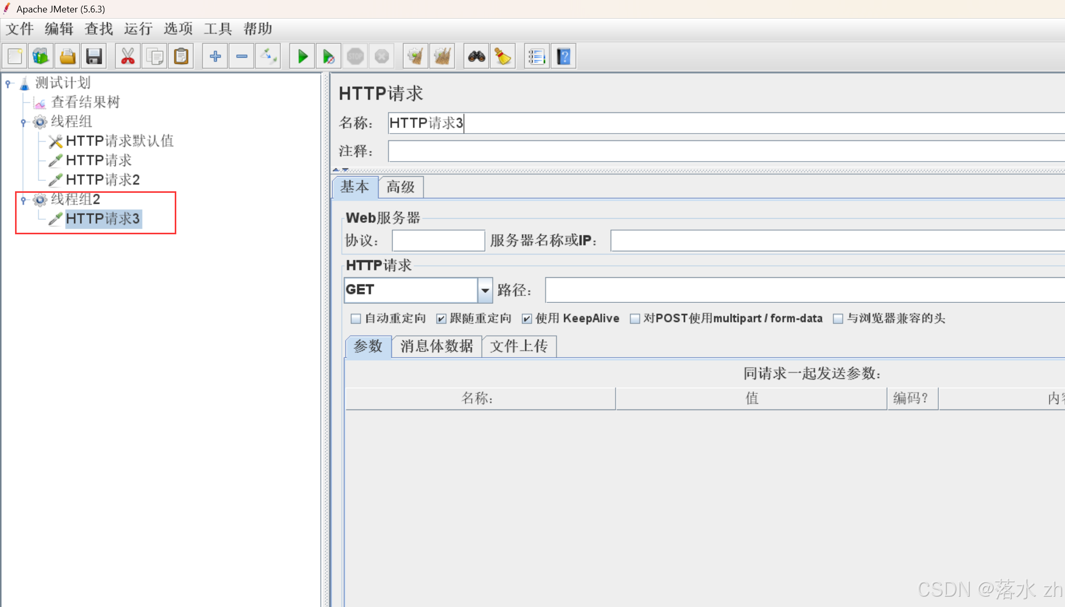The width and height of the screenshot is (1065, 607).
Task: Collapse the 线程组 tree expander
Action: coord(23,122)
